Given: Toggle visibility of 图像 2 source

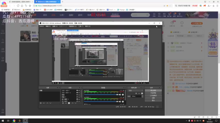Looking at the screenshot, I should pyautogui.click(x=77, y=97).
